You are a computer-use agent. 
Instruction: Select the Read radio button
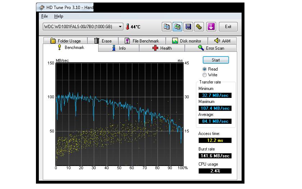pyautogui.click(x=205, y=69)
